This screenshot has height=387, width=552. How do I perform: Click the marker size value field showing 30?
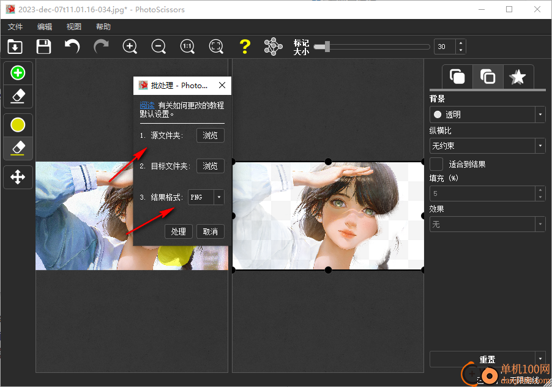445,47
